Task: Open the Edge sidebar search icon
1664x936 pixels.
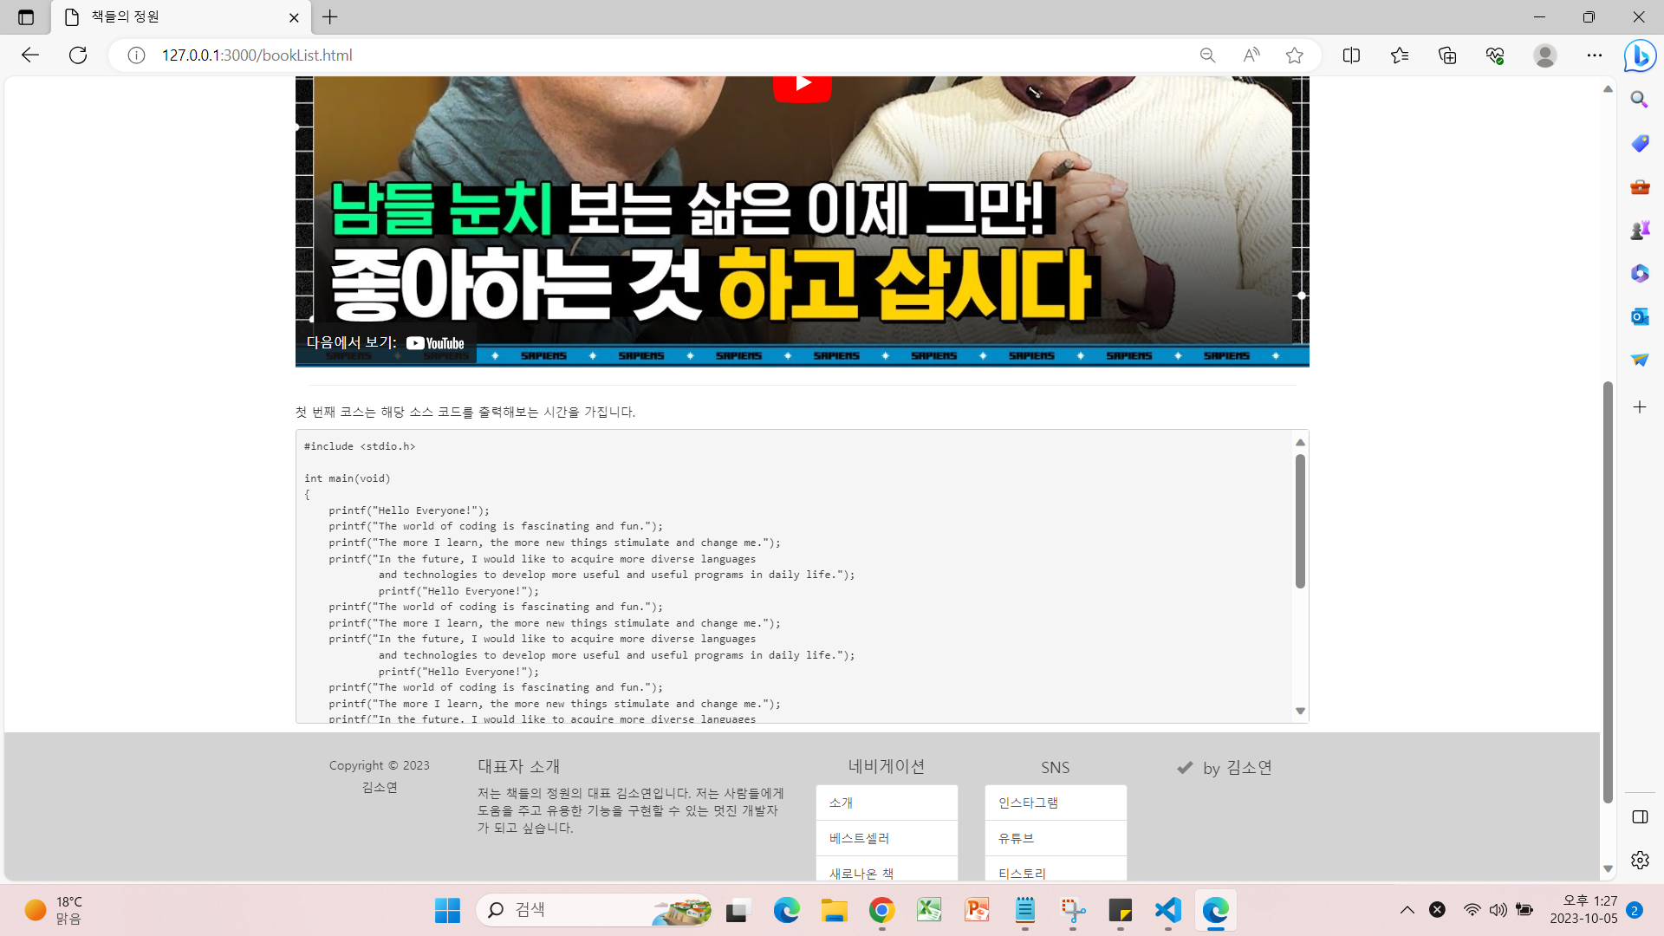Action: coord(1639,100)
